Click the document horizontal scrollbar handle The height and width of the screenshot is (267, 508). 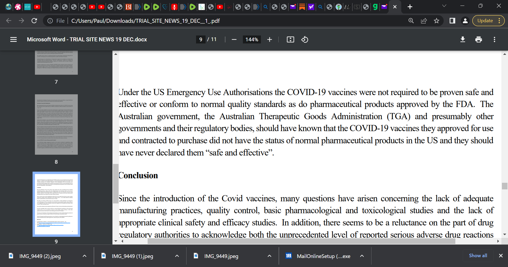coord(301,241)
